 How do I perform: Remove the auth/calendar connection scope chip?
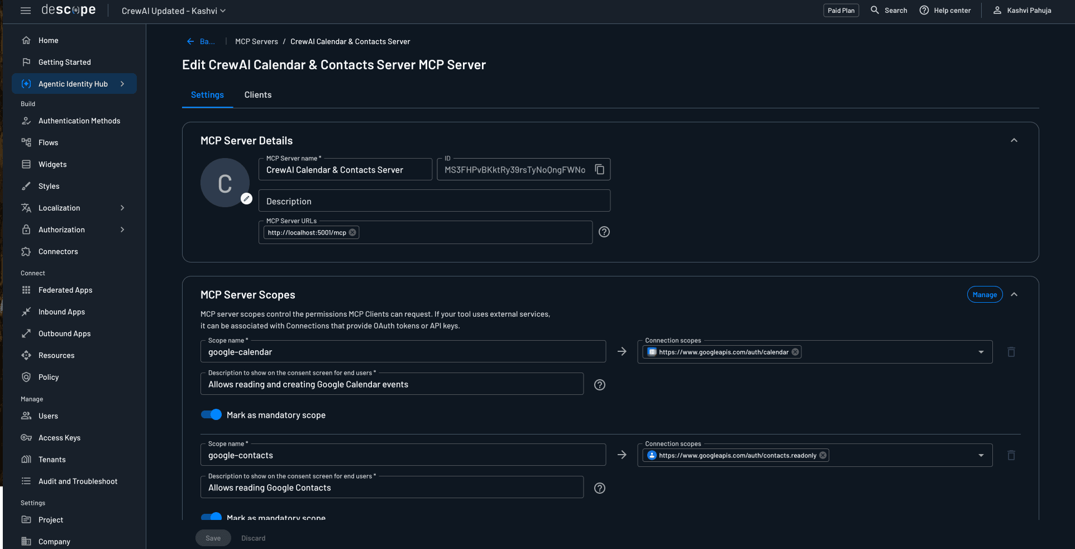pos(795,352)
